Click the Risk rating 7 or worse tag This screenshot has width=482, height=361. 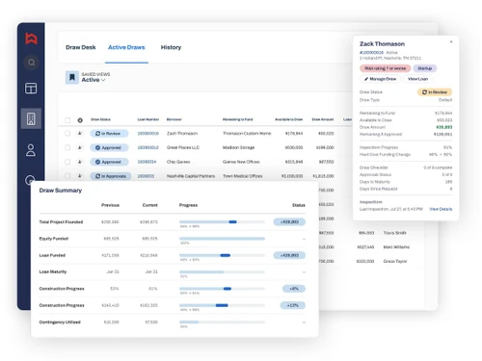point(386,68)
